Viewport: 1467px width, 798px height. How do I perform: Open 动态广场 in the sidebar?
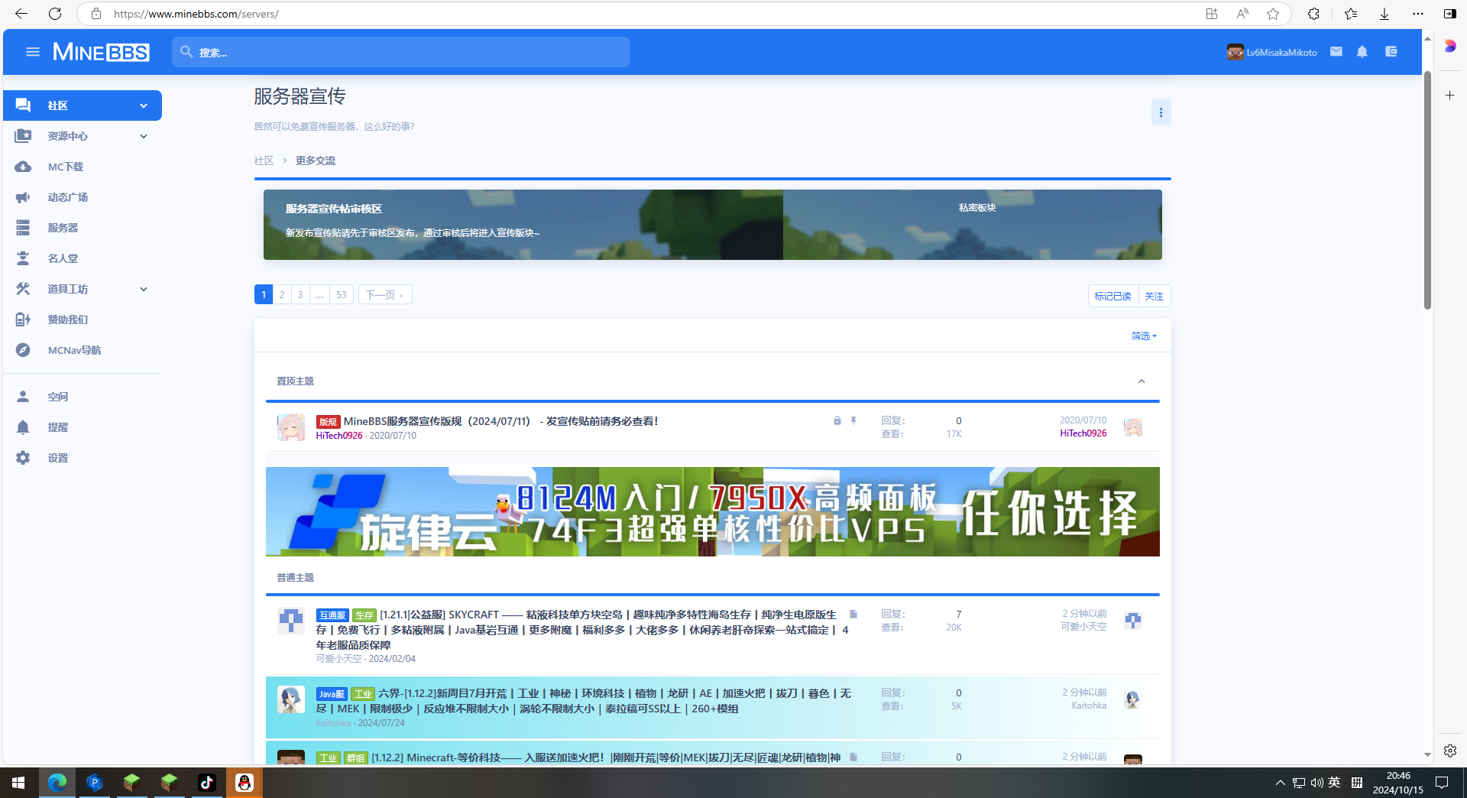(x=67, y=197)
